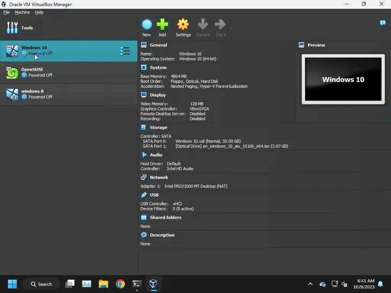Click the Shared folders section icon
The image size is (391, 293).
pos(144,217)
